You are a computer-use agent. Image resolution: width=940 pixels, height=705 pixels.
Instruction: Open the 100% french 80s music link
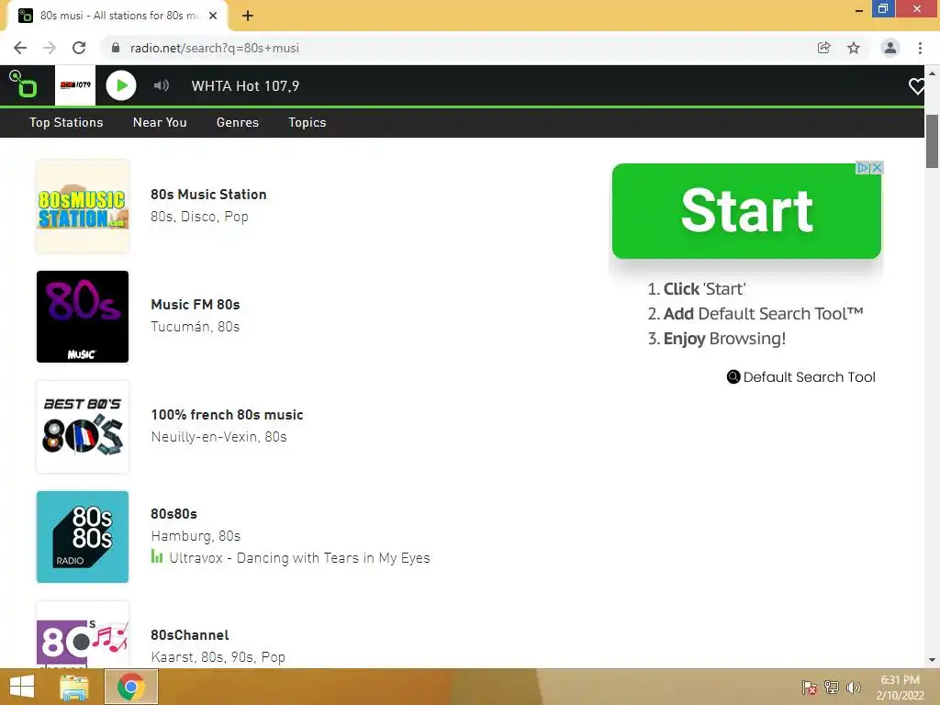pyautogui.click(x=228, y=415)
